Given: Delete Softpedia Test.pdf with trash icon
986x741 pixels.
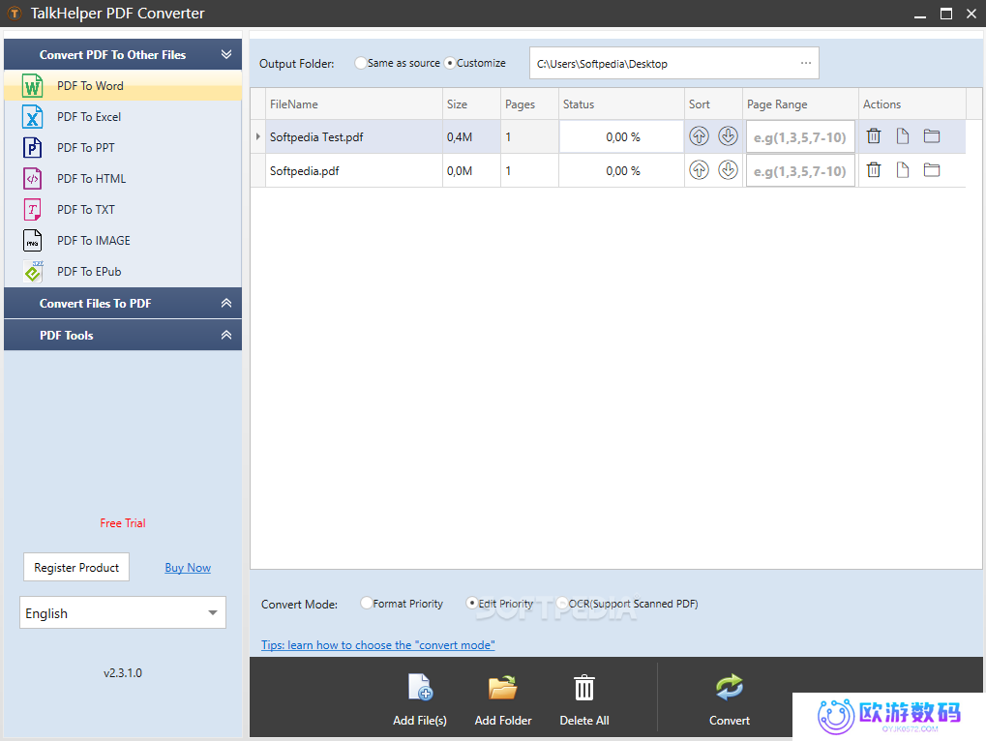Looking at the screenshot, I should click(x=874, y=135).
